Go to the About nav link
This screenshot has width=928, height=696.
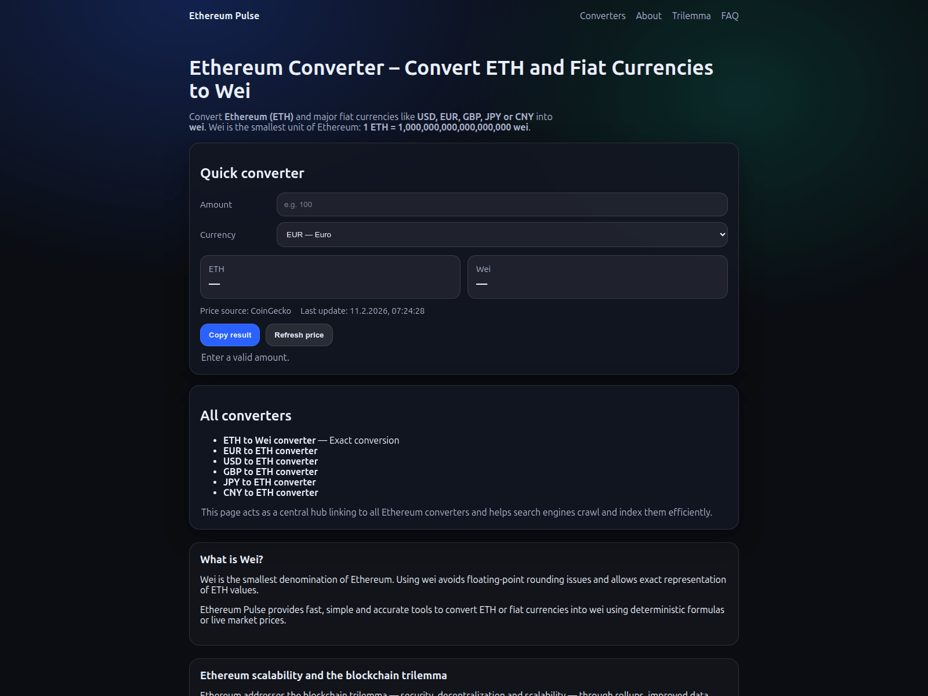click(x=648, y=16)
